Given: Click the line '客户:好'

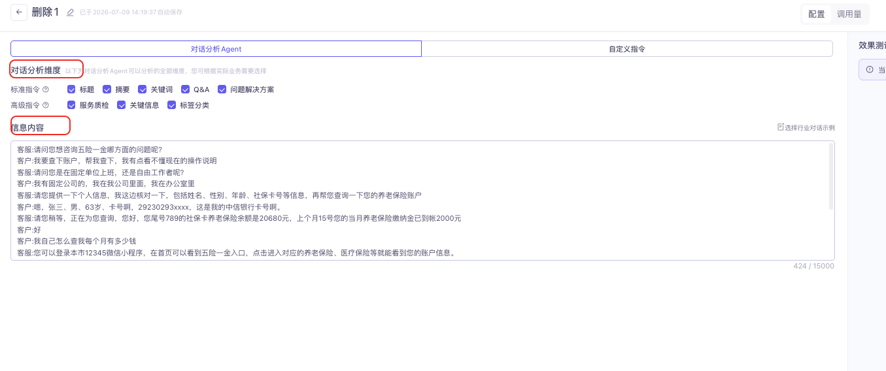Looking at the screenshot, I should point(29,230).
